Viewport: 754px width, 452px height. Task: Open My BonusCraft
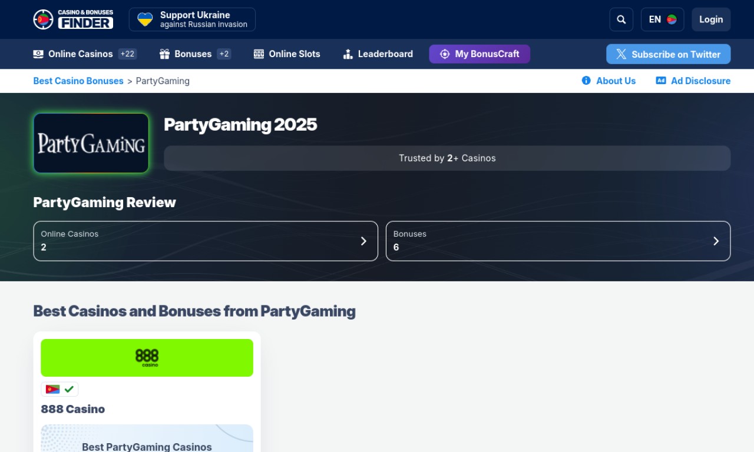pos(479,54)
